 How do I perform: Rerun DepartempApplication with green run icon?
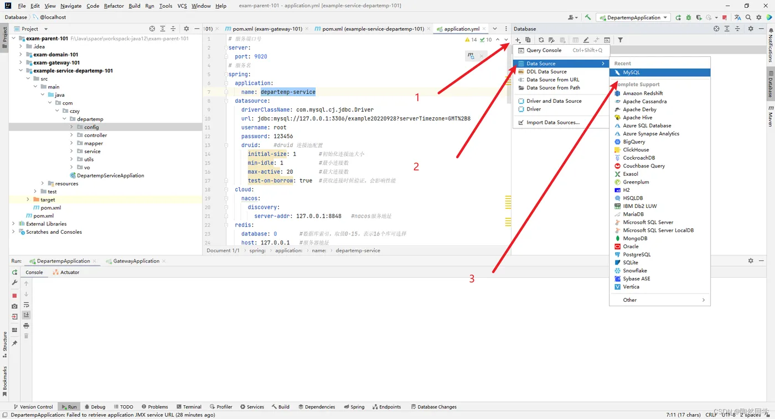(x=678, y=18)
